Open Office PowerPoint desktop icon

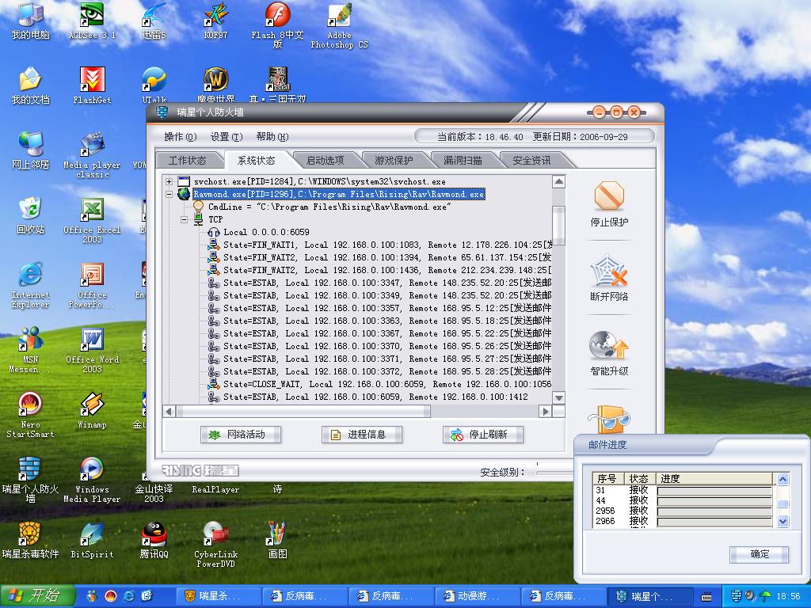point(92,285)
